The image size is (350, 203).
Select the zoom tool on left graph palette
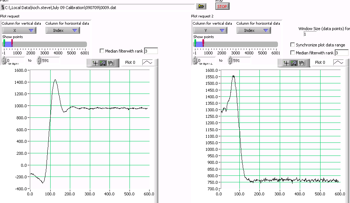(x=103, y=63)
